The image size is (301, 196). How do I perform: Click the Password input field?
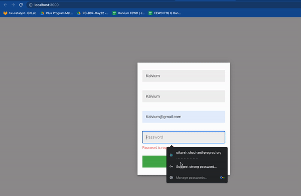pos(184,137)
